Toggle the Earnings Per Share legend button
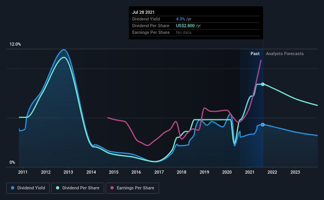 132,188
